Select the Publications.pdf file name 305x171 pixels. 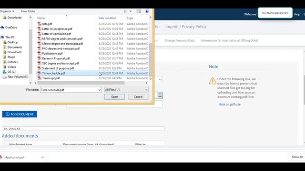52,54
